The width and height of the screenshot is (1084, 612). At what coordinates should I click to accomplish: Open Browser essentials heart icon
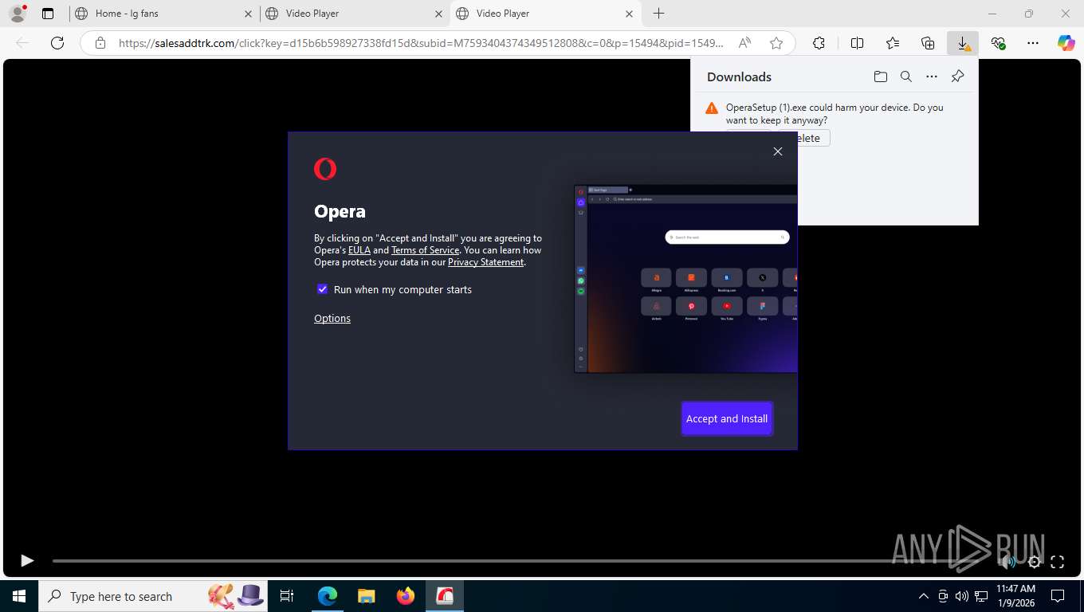[x=998, y=43]
